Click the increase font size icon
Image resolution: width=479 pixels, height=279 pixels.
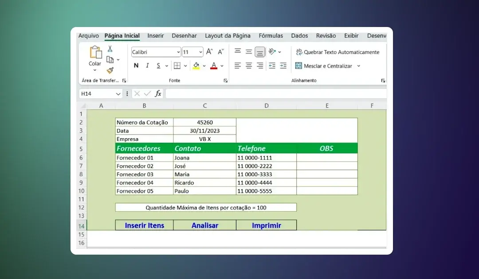click(210, 52)
